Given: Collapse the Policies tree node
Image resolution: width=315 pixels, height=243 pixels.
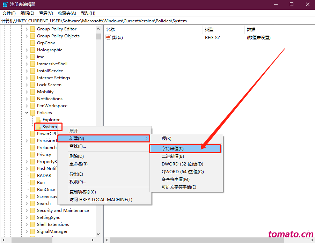Looking at the screenshot, I should pyautogui.click(x=27, y=113).
